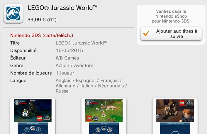Open the Timmy Murphy raptor screenshot thumbnail
This screenshot has width=207, height=134.
pos(175,116)
